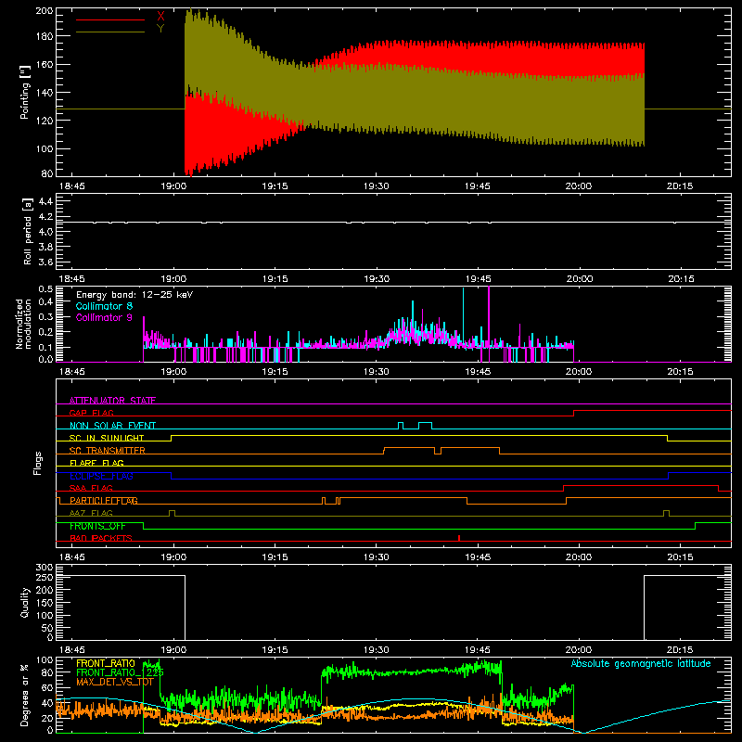Click the GAP_FLAG label
Screen dimensions: 742x742
pos(91,413)
